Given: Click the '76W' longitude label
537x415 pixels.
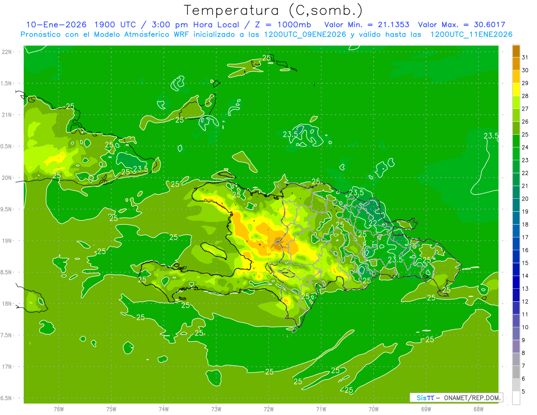Looking at the screenshot, I should [x=59, y=409].
